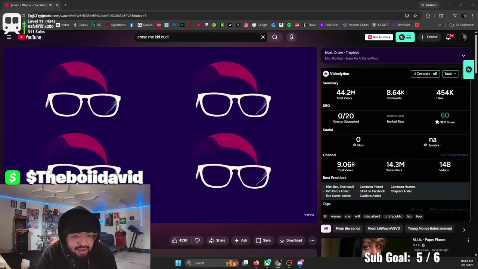Dislike the video with thumbs down
Viewport: 478px width, 269px height.
(198, 240)
